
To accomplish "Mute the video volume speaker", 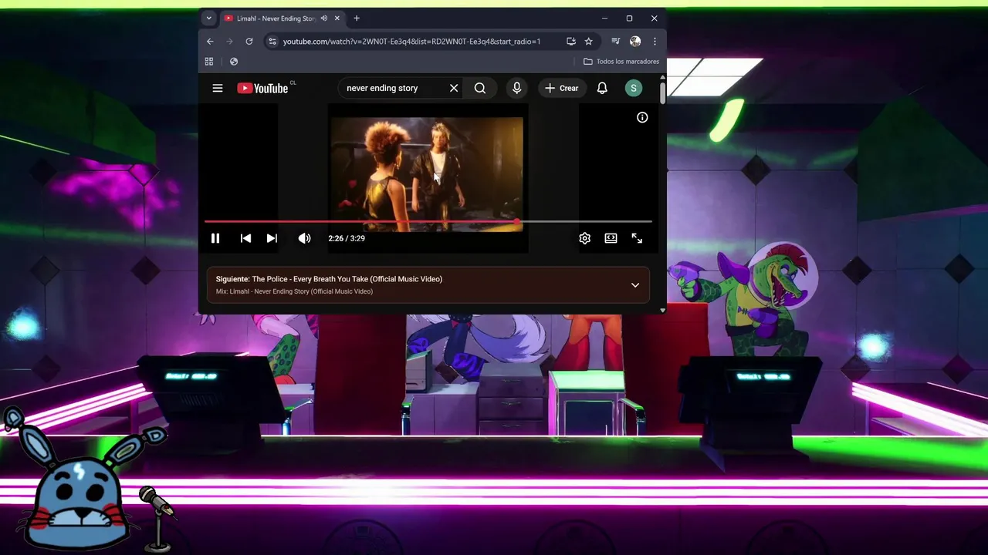I will point(305,238).
